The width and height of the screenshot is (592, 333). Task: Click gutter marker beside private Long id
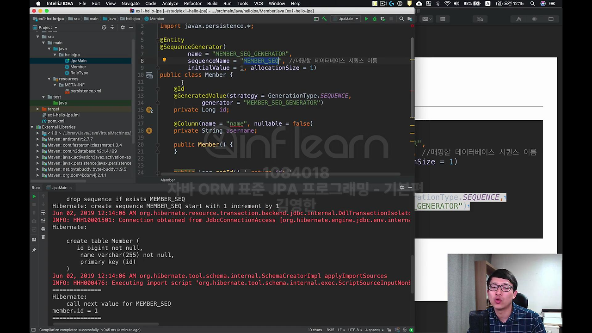tap(149, 110)
